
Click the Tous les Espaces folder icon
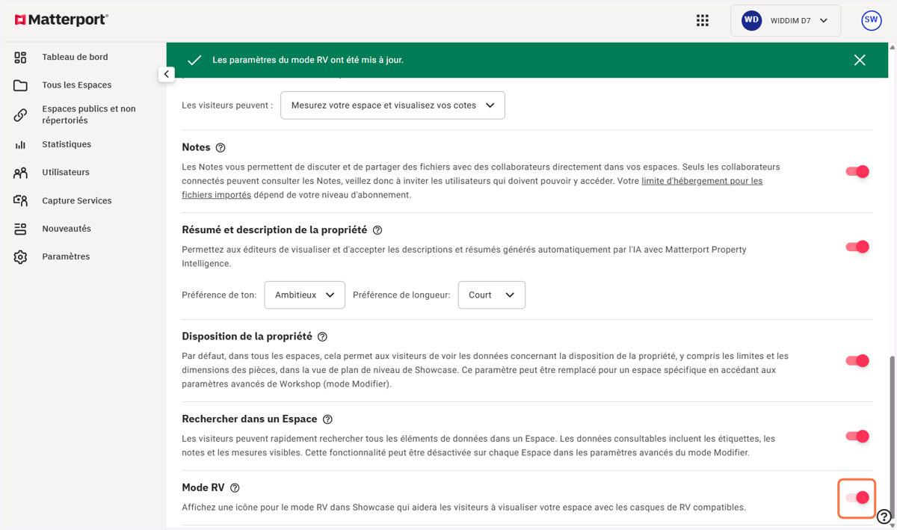(x=20, y=85)
